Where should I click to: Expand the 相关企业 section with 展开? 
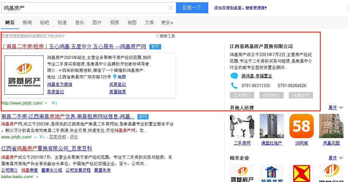(x=336, y=158)
